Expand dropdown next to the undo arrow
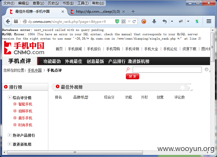The height and width of the screenshot is (157, 217). [172, 21]
